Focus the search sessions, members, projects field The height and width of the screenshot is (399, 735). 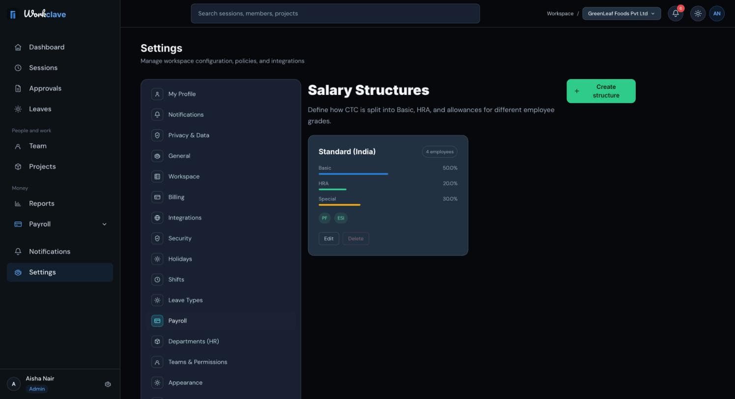335,14
